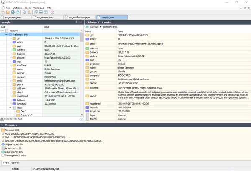Collapse the root <array> node
The width and height of the screenshot is (251, 171).
(2, 31)
